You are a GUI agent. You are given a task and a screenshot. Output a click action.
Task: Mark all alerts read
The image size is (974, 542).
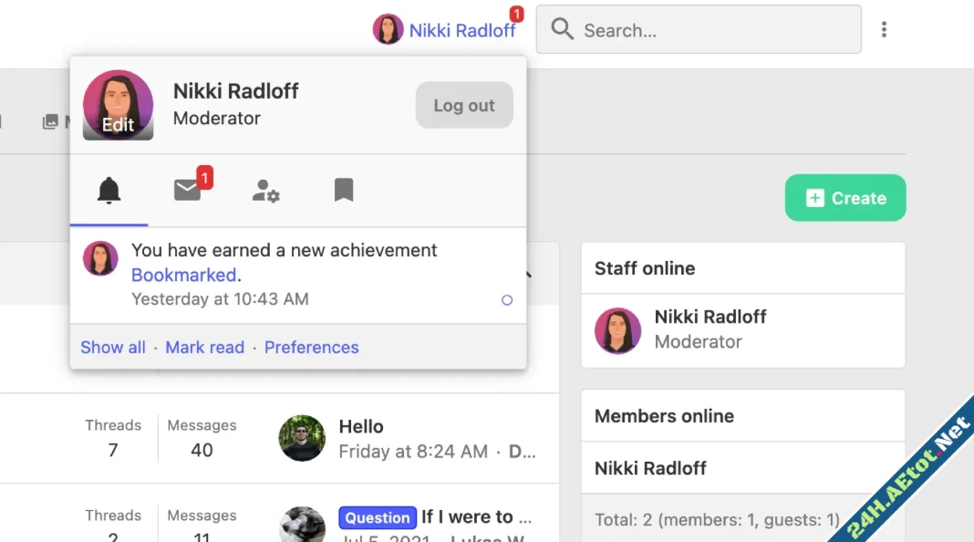click(x=205, y=348)
